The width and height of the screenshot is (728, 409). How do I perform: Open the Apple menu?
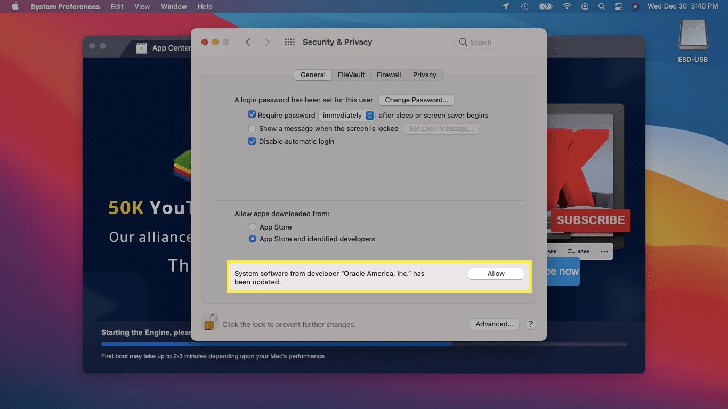tap(15, 6)
